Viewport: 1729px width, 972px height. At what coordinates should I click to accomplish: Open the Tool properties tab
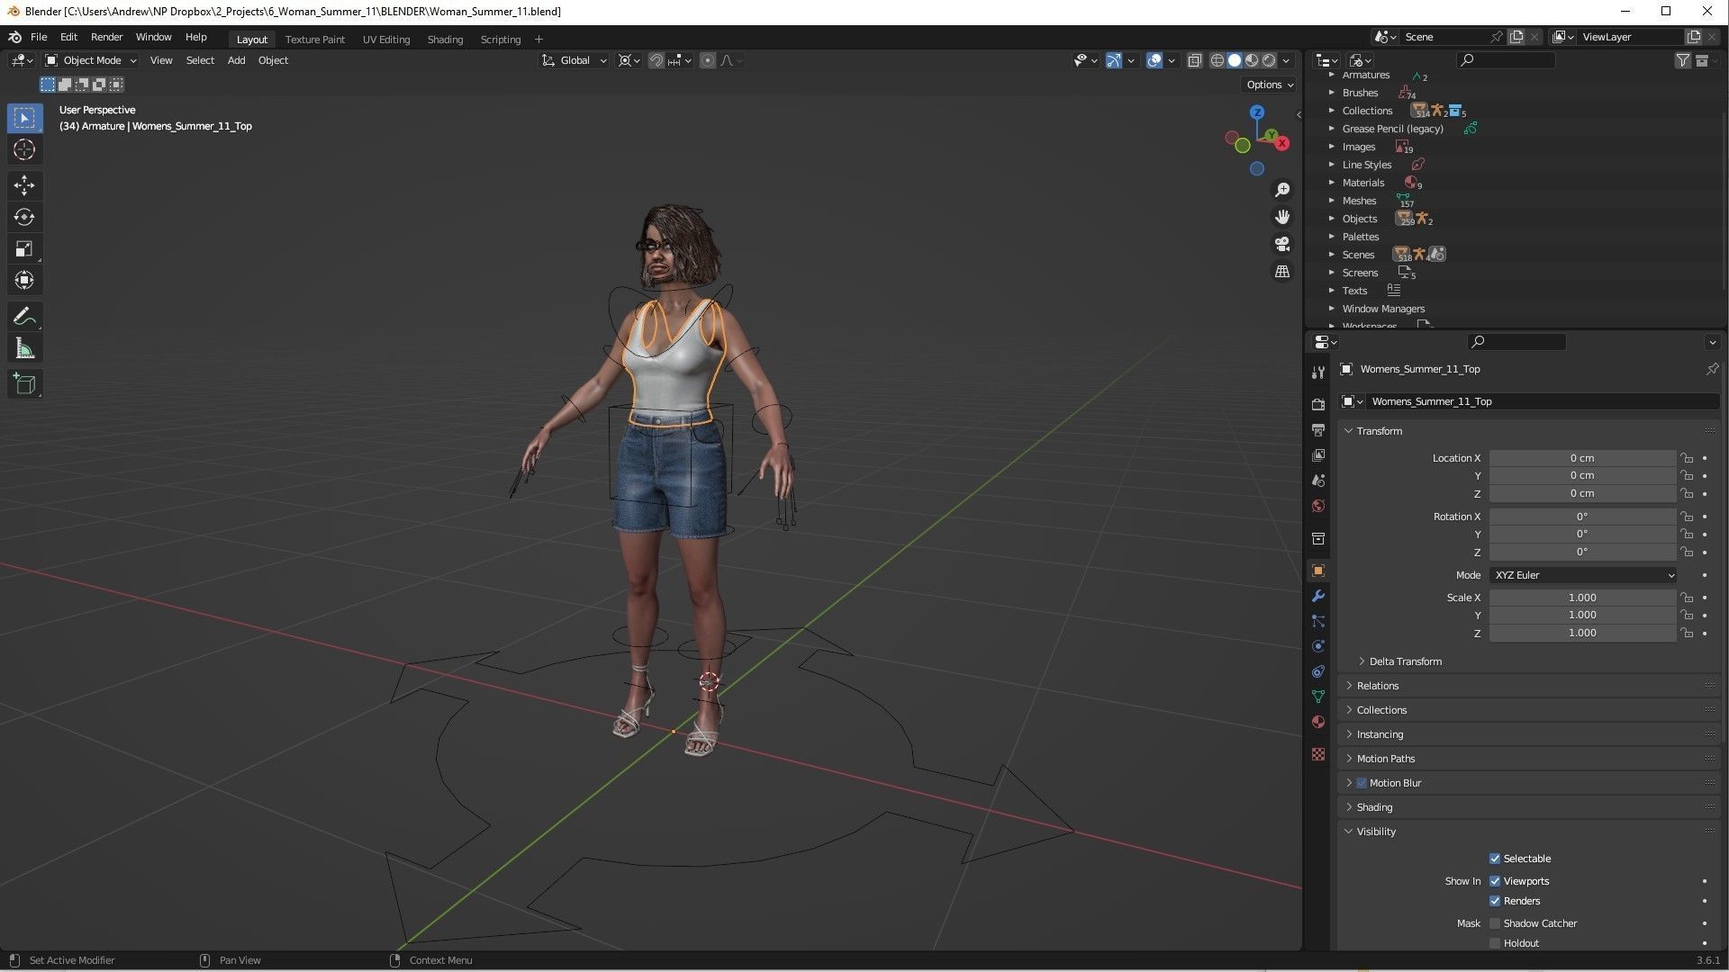(1318, 372)
